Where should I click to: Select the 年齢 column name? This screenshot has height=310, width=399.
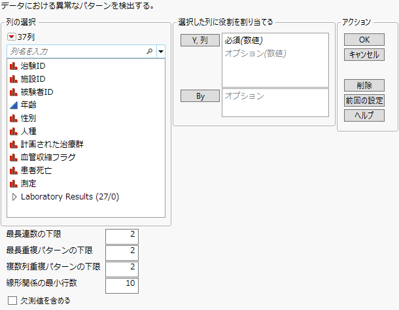tap(29, 105)
